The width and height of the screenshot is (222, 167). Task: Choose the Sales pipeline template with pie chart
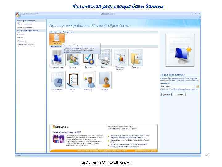[57, 81]
